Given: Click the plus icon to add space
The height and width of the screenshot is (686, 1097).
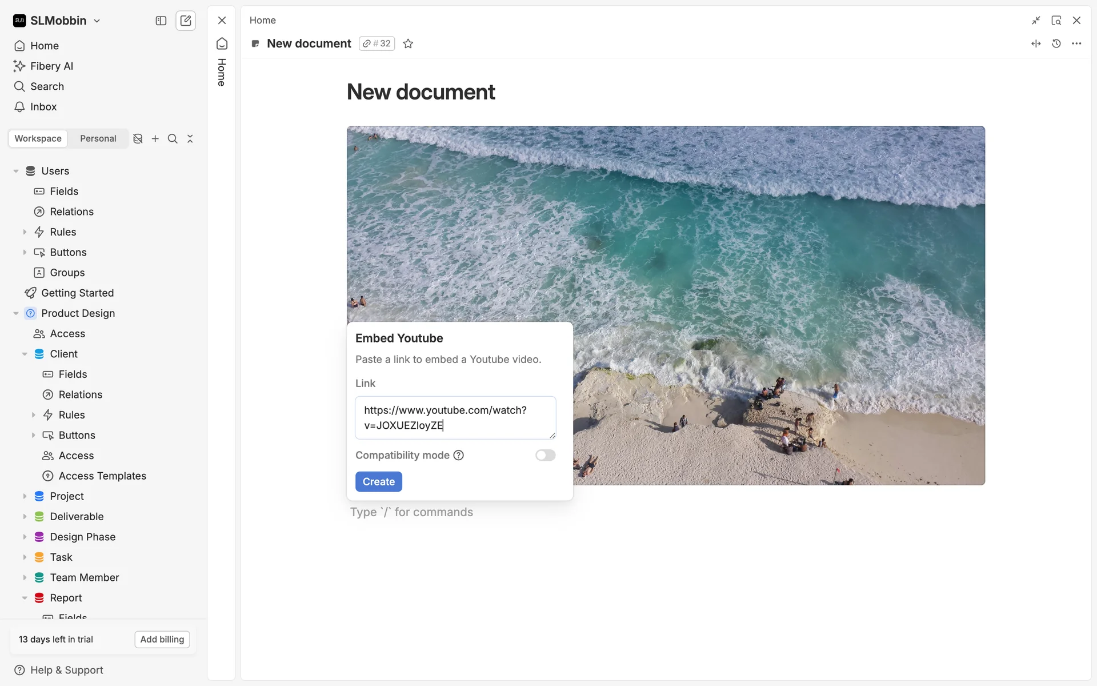Looking at the screenshot, I should point(155,139).
